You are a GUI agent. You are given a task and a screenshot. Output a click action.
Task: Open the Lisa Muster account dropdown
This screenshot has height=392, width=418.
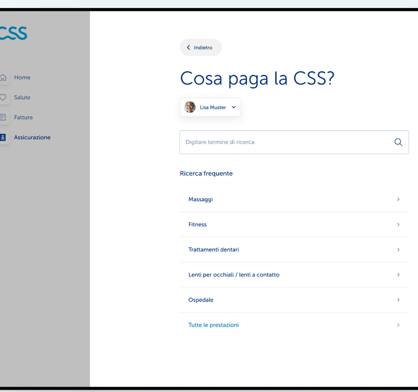pyautogui.click(x=234, y=107)
